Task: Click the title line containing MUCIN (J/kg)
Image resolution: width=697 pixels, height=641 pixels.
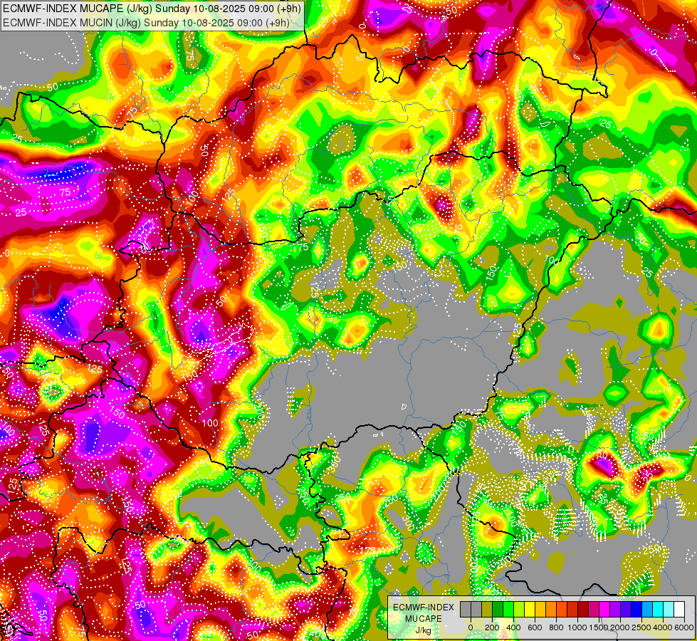Action: tap(146, 23)
